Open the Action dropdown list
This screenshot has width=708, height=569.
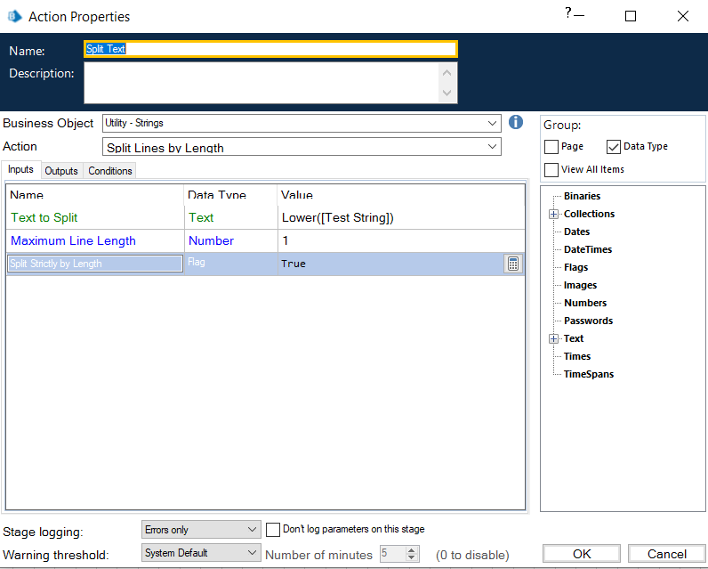point(302,148)
